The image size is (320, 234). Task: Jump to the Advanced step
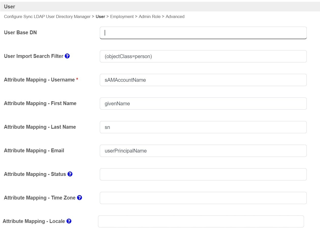[x=175, y=16]
